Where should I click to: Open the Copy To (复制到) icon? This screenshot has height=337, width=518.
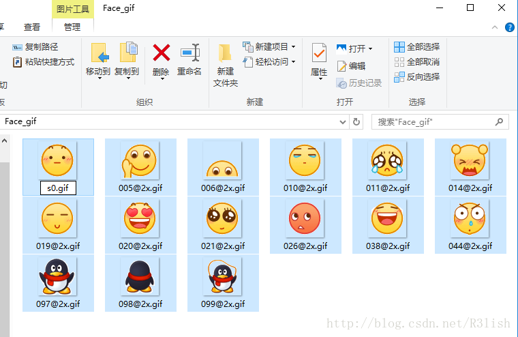(x=128, y=53)
